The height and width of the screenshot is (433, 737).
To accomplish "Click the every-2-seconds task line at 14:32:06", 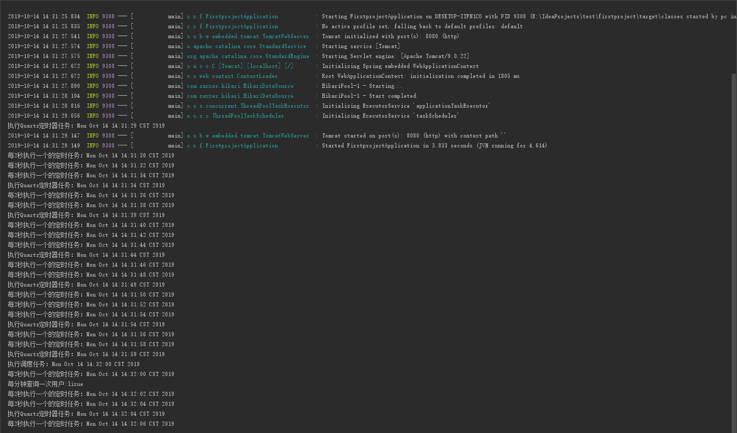I will [91, 424].
